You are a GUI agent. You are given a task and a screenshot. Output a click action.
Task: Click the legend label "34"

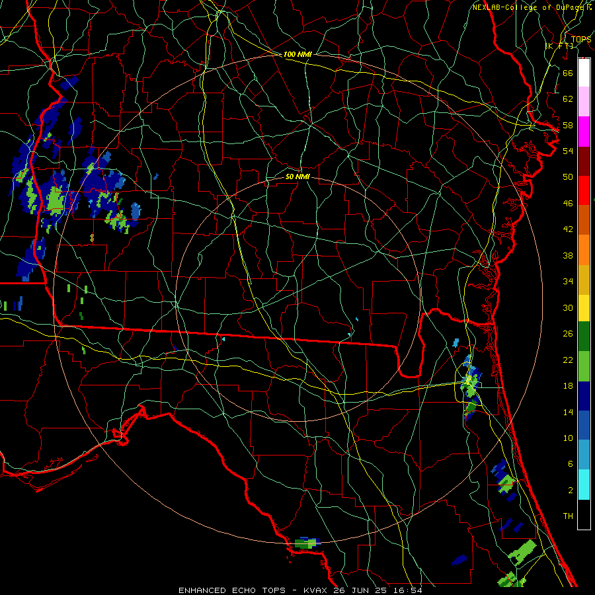[568, 281]
